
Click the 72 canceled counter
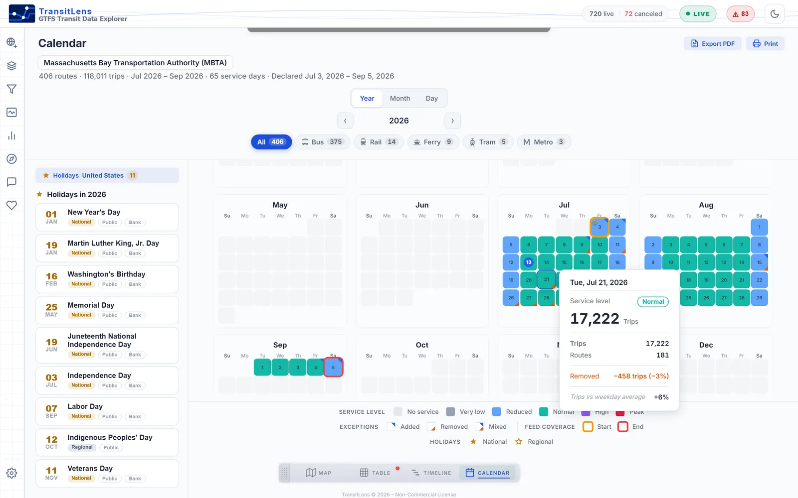643,14
